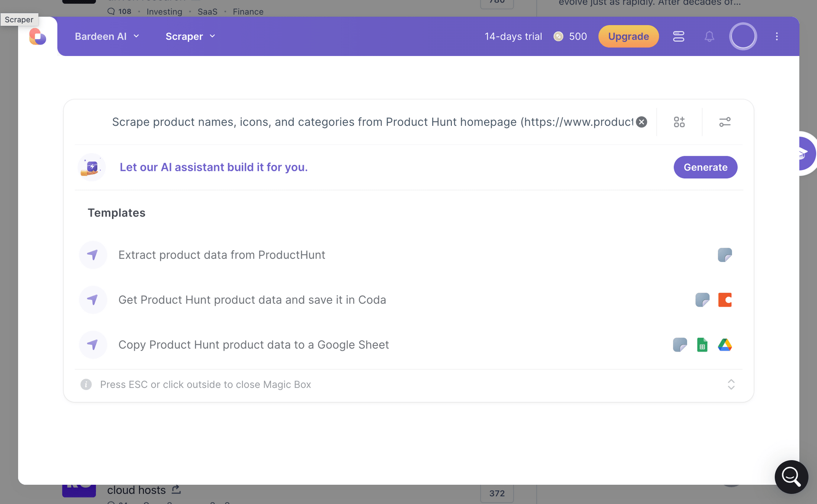This screenshot has height=504, width=817.
Task: Click the notifications bell icon
Action: point(709,36)
